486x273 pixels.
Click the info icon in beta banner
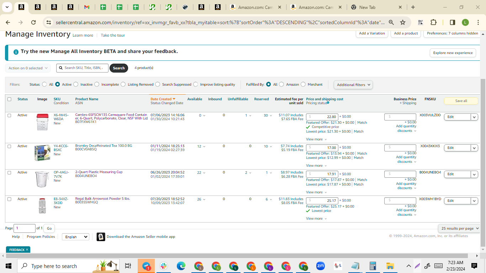click(16, 52)
